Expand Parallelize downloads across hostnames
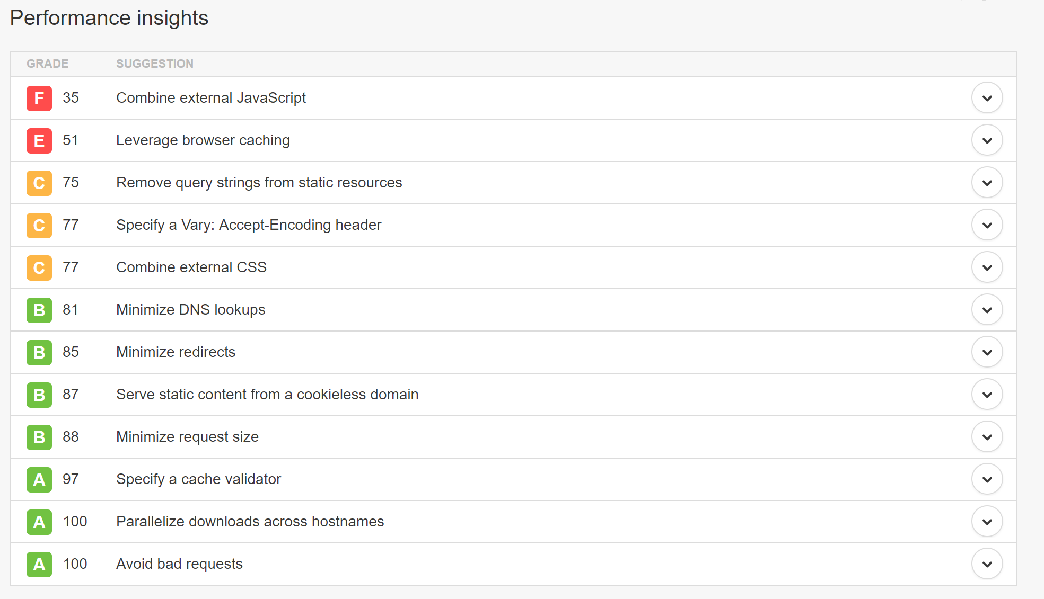 point(987,522)
